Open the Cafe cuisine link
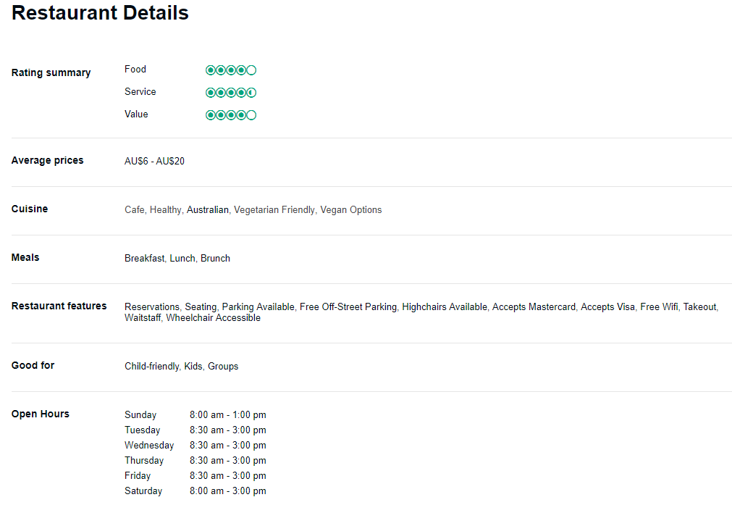The image size is (732, 505). coord(135,210)
